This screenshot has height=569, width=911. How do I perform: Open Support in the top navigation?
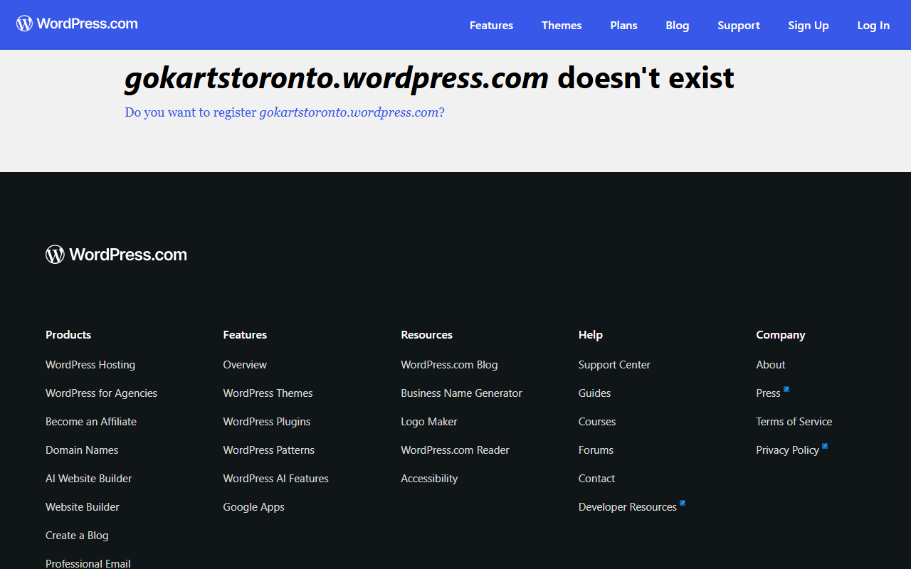(739, 25)
